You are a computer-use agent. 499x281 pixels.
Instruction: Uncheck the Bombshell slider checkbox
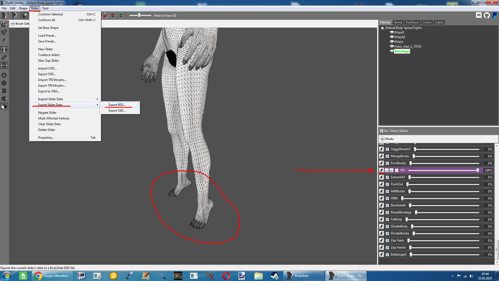(x=388, y=205)
